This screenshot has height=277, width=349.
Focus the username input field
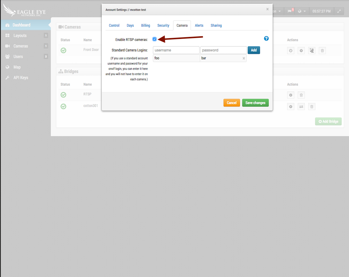point(176,50)
